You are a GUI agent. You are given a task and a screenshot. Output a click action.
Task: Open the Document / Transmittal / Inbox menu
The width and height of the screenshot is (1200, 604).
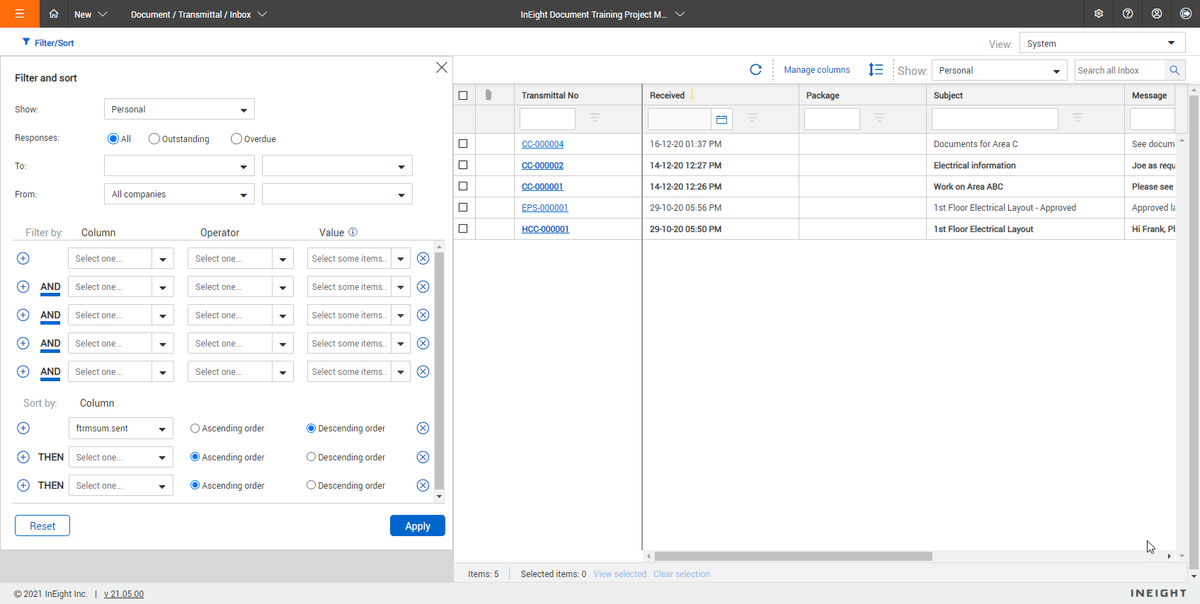(198, 14)
